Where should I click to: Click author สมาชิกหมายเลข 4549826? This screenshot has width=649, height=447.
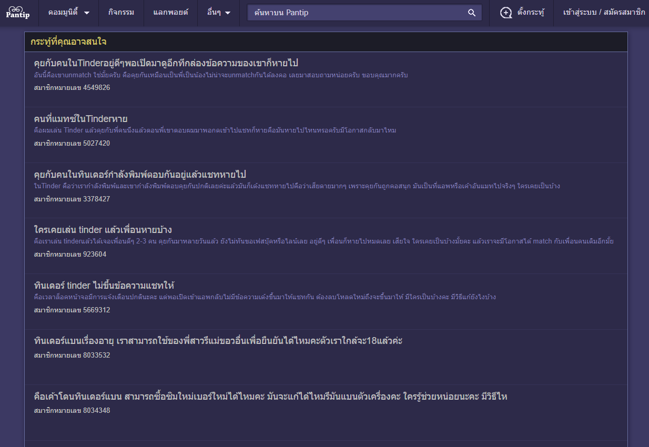pyautogui.click(x=72, y=87)
